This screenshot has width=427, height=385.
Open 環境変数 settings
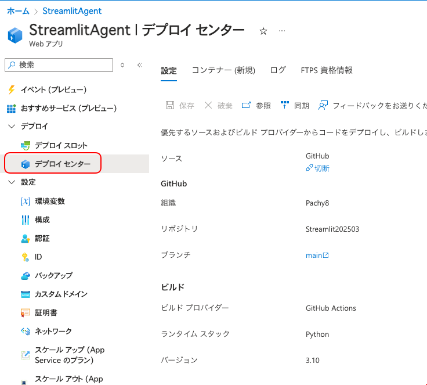50,202
